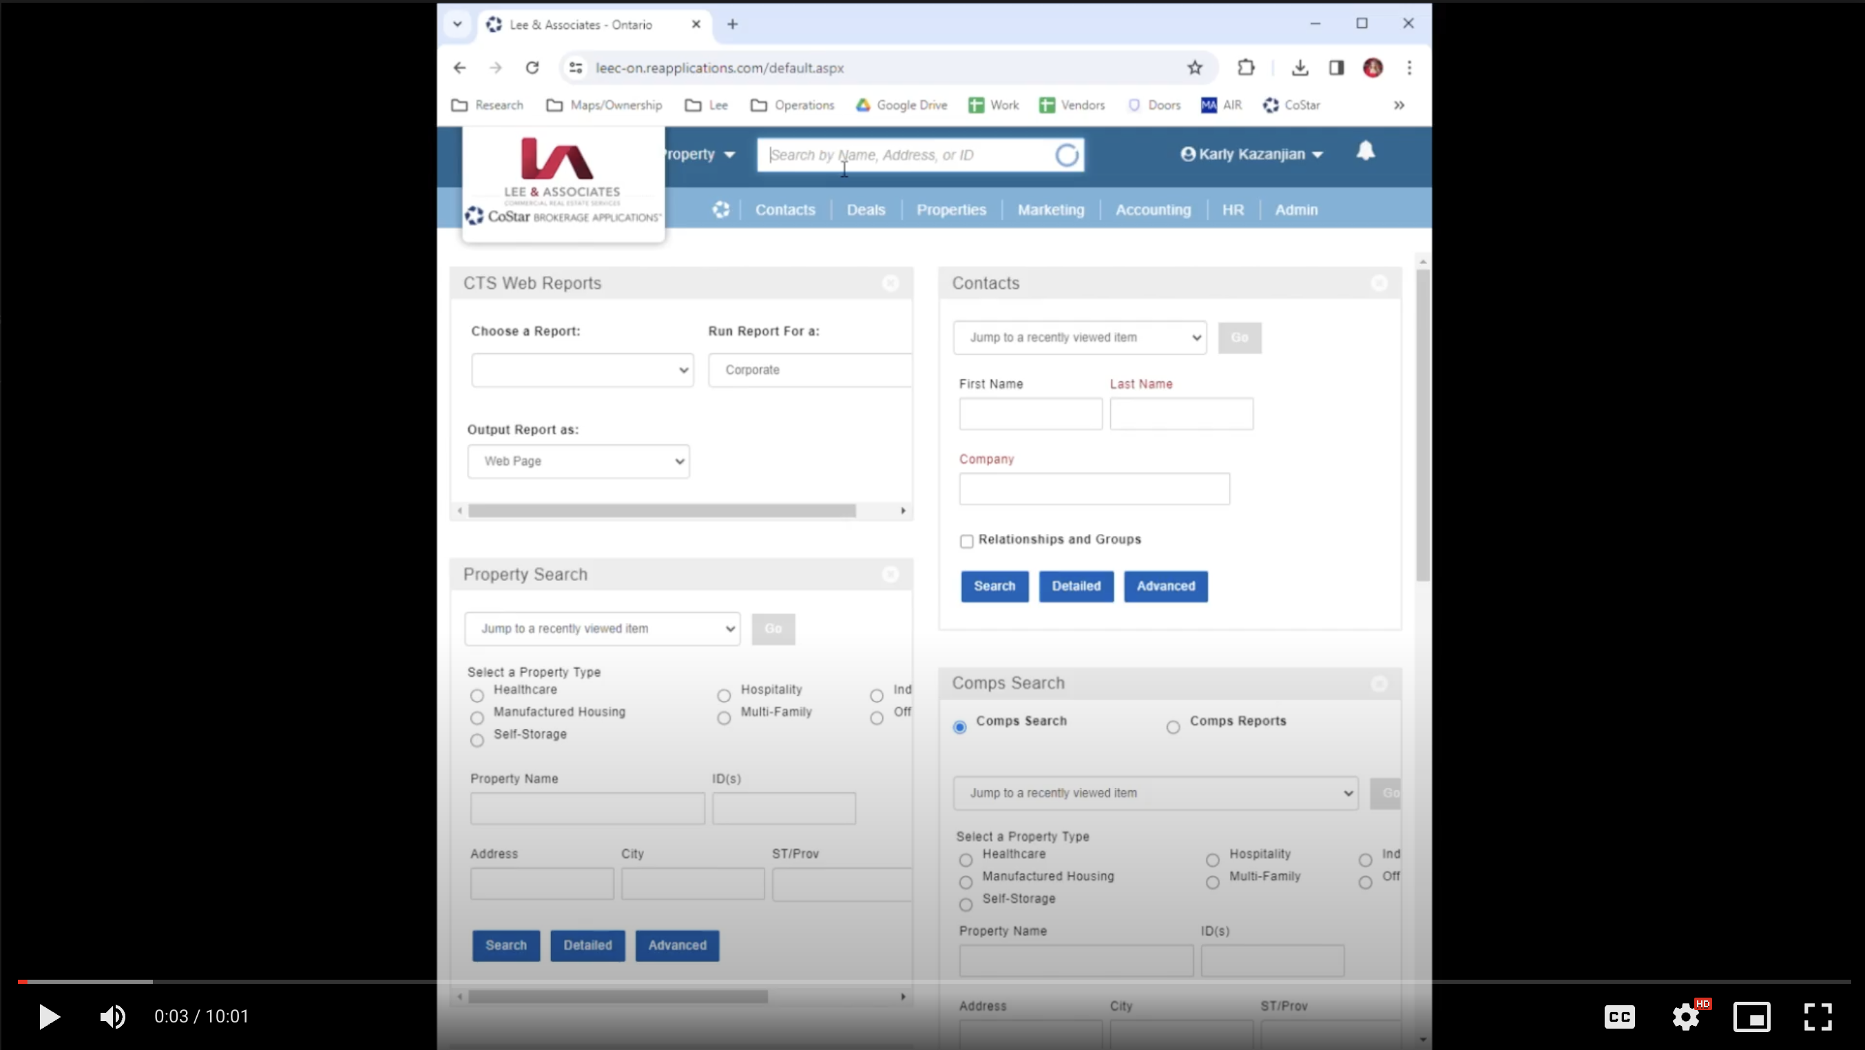
Task: Open Output Report as Web Page dropdown
Action: point(578,462)
